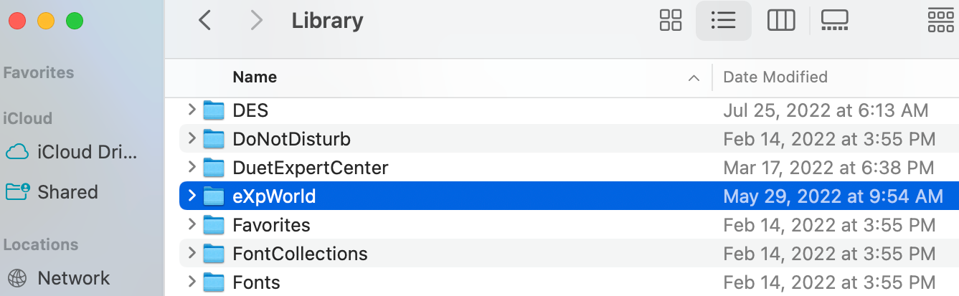This screenshot has height=296, width=959.
Task: Toggle the Name sort direction arrow
Action: pyautogui.click(x=693, y=77)
